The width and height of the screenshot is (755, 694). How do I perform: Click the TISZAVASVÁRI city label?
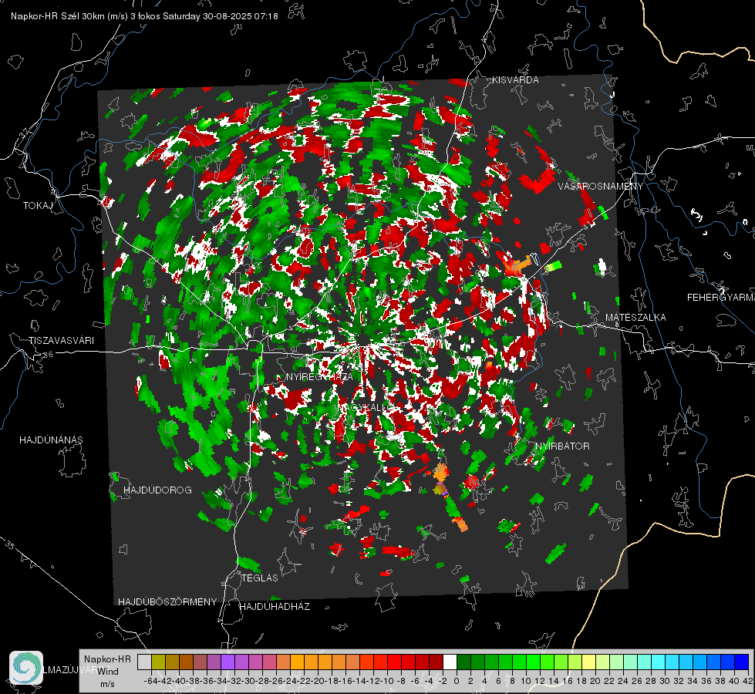point(61,341)
